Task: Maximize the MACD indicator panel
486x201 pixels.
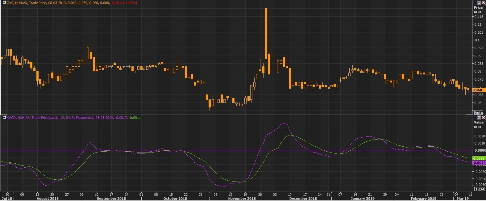Action: [x=479, y=118]
